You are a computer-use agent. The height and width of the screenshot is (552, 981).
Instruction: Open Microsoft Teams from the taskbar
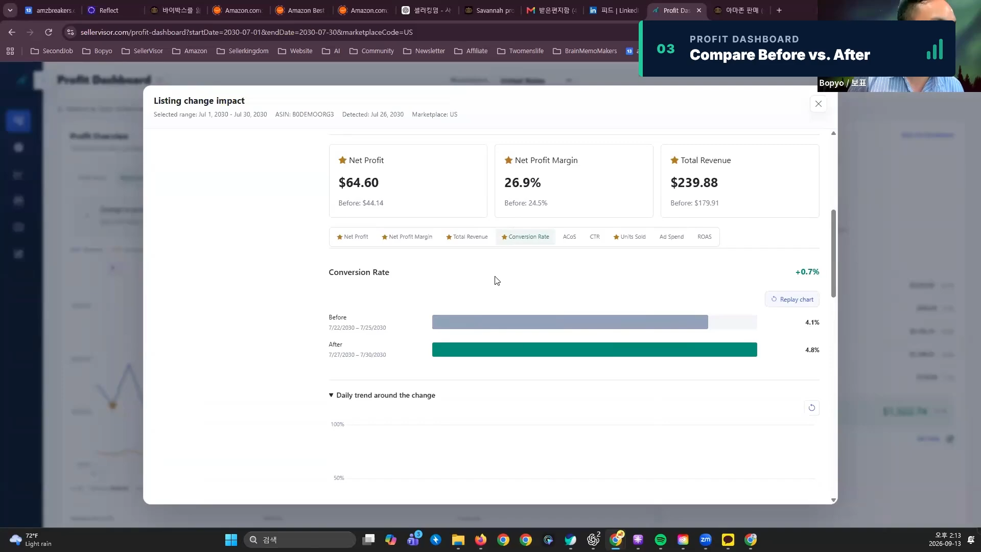point(413,540)
